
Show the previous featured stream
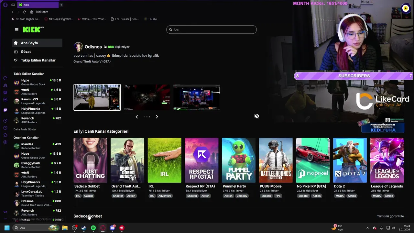[x=136, y=116]
